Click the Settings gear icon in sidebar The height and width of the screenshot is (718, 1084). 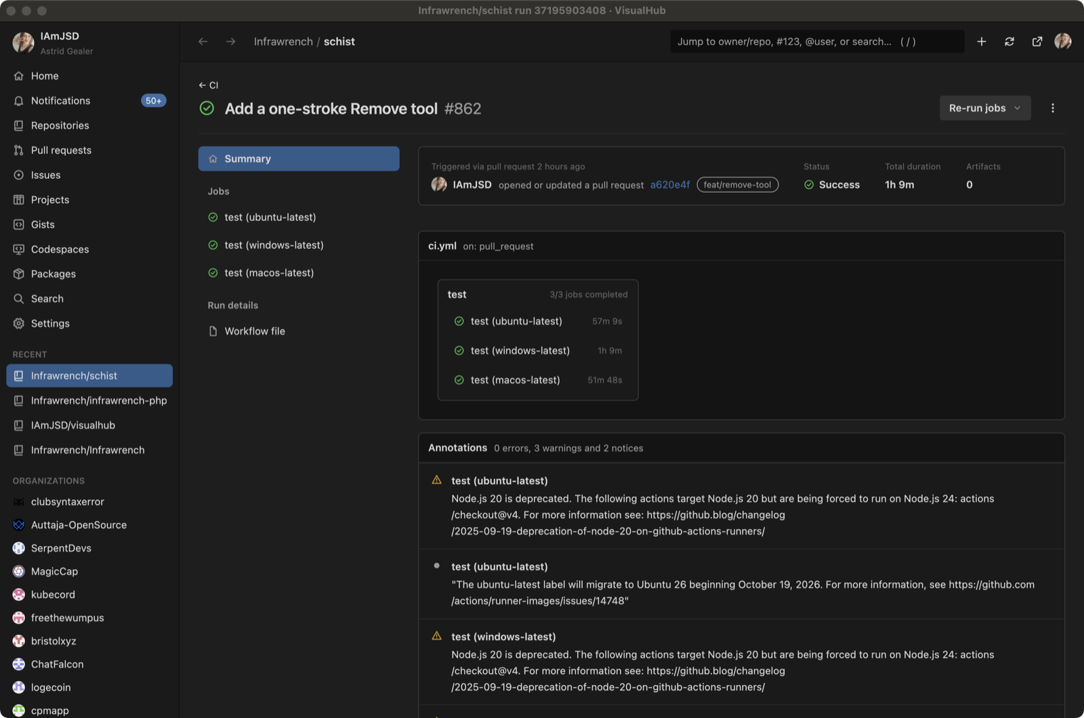(x=19, y=323)
